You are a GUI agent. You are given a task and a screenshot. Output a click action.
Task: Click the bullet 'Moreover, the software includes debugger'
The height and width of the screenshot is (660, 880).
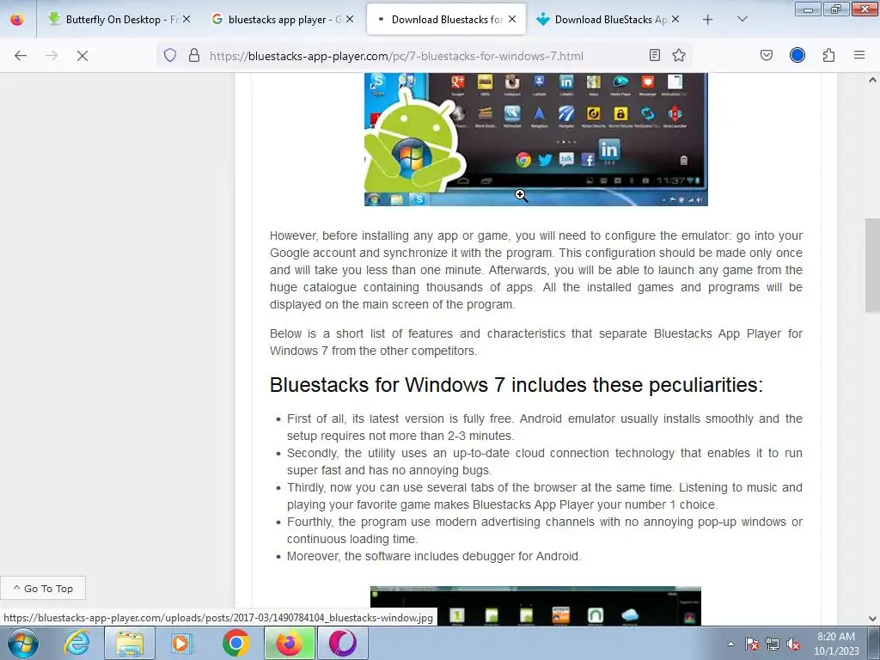coord(434,556)
